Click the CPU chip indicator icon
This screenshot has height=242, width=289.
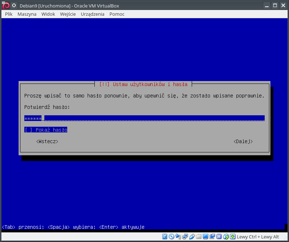(219, 237)
